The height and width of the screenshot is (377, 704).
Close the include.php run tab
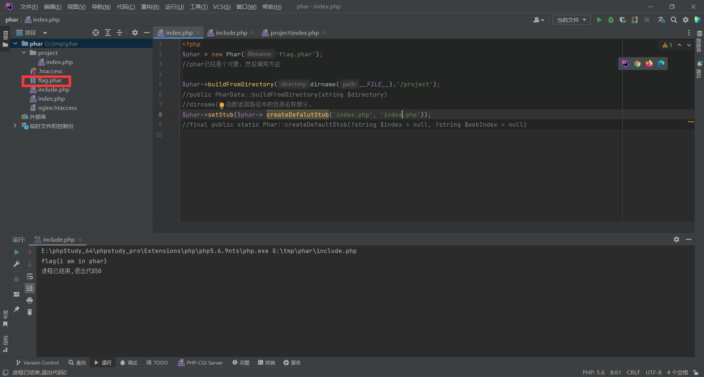tap(80, 240)
